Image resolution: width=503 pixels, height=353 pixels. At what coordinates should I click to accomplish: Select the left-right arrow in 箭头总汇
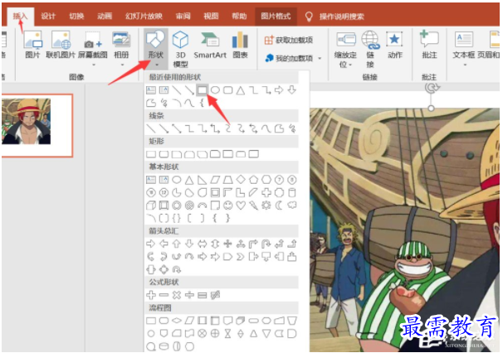click(x=202, y=244)
